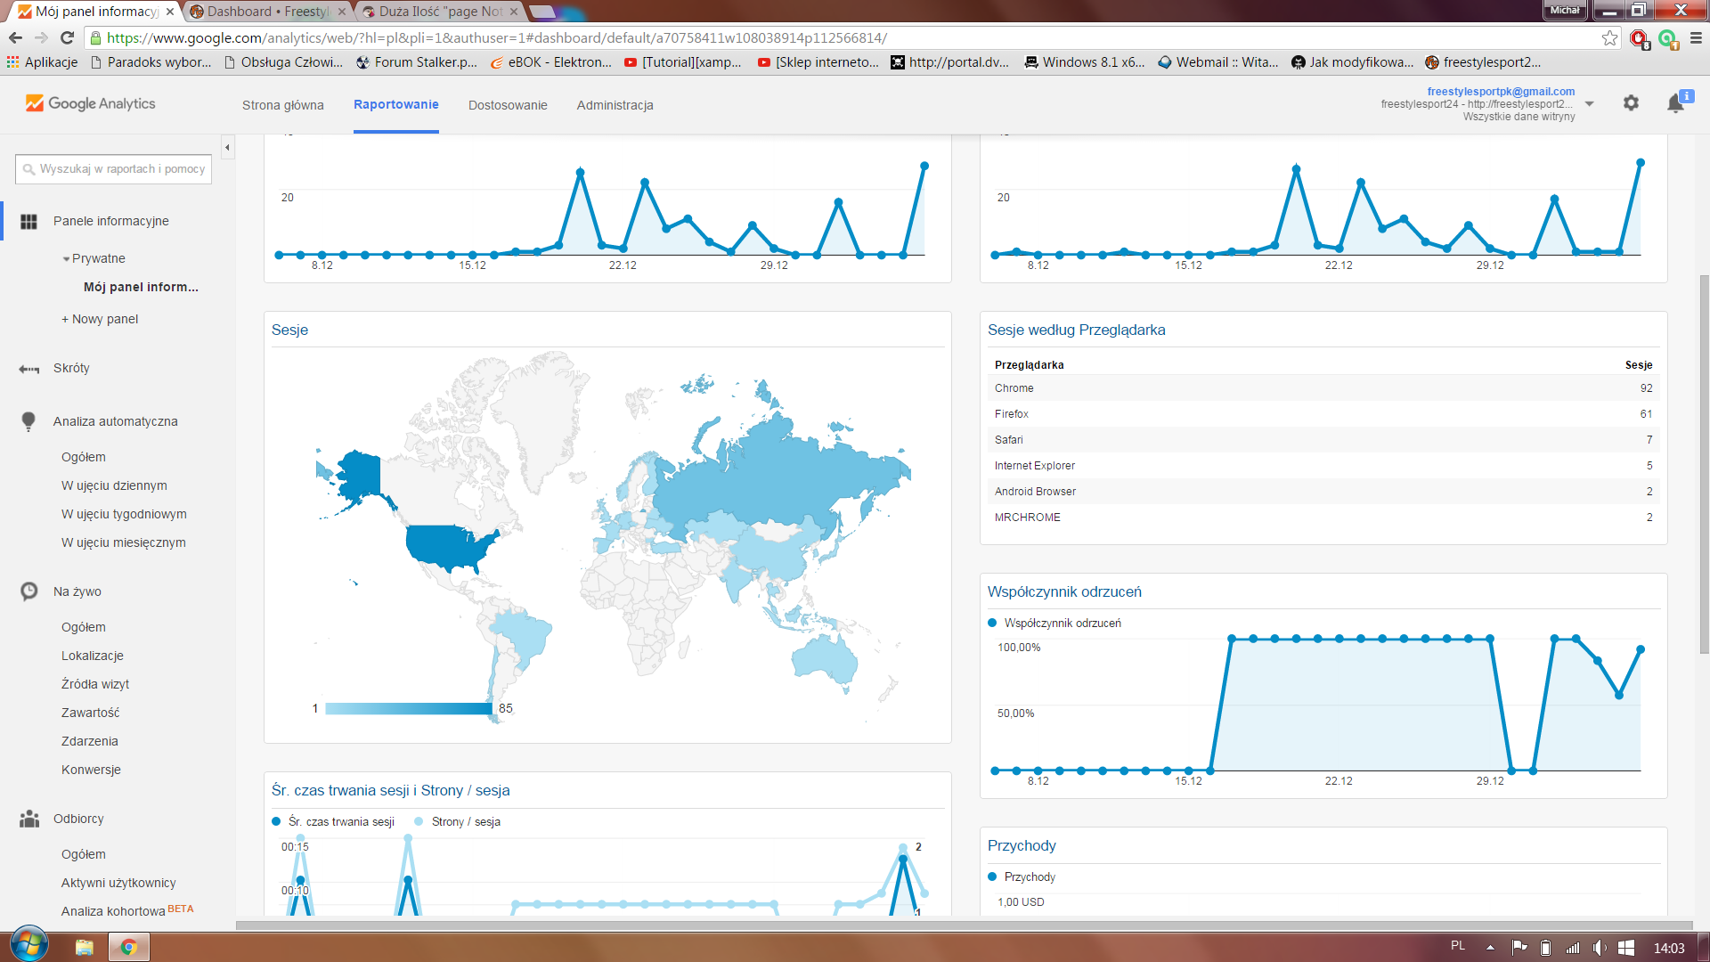Collapse the Prywatne tree section
This screenshot has height=962, width=1710.
67,259
